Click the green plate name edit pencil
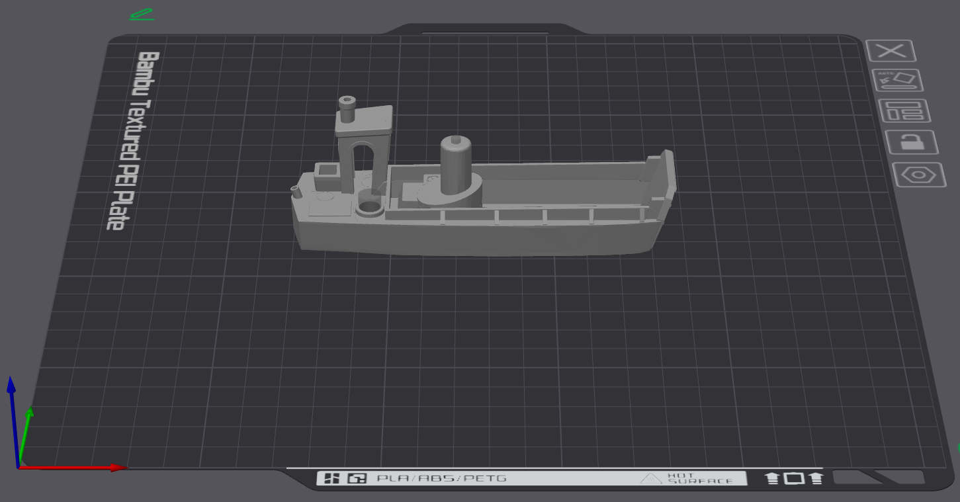 pyautogui.click(x=141, y=15)
